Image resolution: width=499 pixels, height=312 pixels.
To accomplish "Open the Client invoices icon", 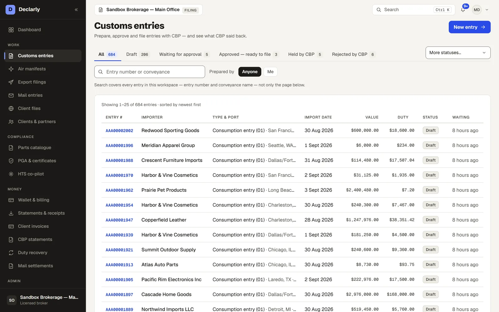I will [x=11, y=226].
